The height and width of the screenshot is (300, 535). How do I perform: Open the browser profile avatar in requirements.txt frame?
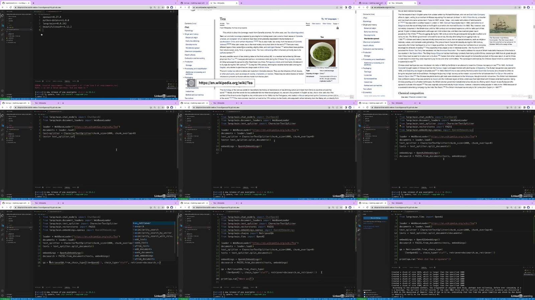[172, 7]
